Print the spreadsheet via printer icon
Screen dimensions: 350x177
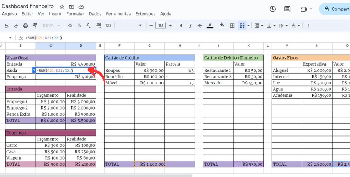point(26,26)
